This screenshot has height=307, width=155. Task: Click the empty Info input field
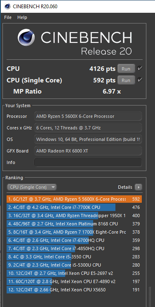tap(88, 162)
